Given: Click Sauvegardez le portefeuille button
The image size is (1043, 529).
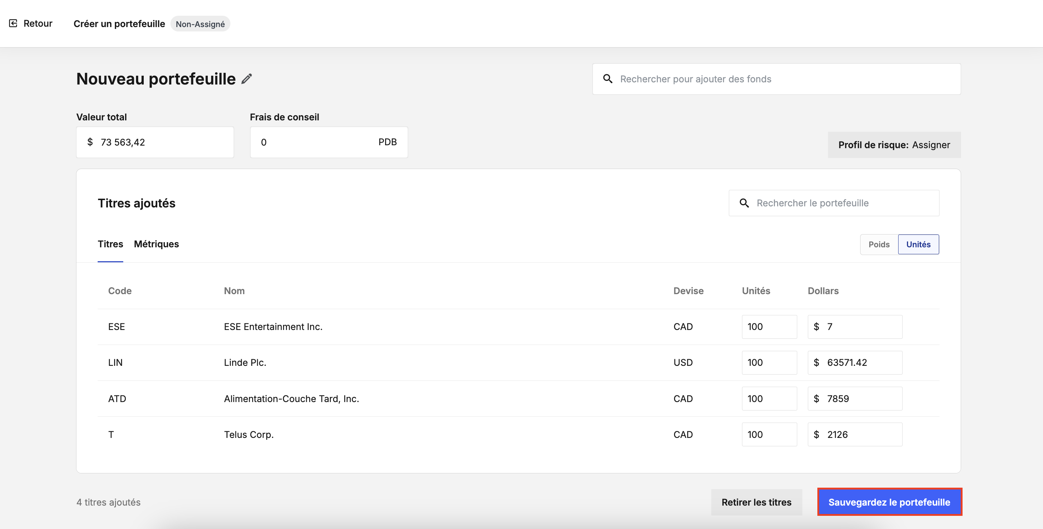Looking at the screenshot, I should click(x=889, y=502).
